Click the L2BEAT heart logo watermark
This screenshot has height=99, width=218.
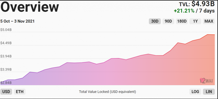coord(206,81)
